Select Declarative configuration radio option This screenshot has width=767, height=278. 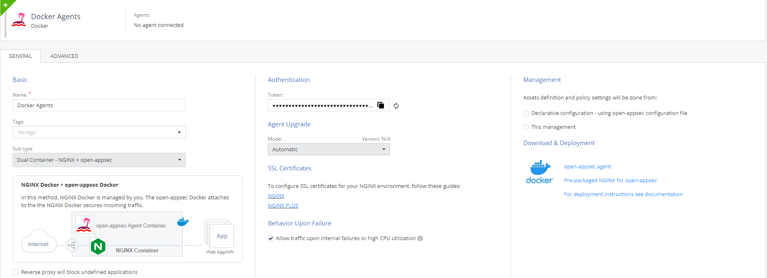[x=526, y=113]
